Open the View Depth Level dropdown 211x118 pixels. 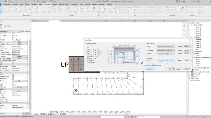[x=166, y=61]
